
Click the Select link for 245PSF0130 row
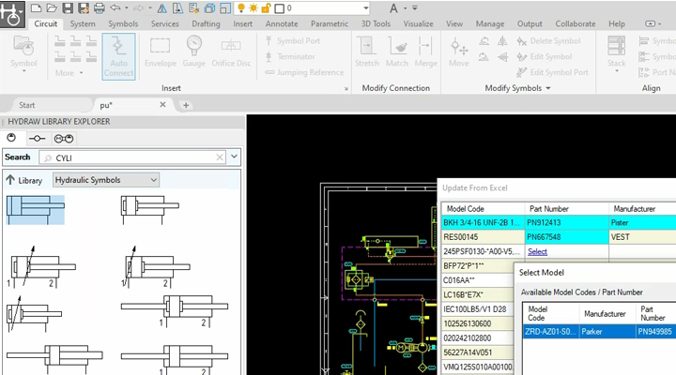pos(537,251)
